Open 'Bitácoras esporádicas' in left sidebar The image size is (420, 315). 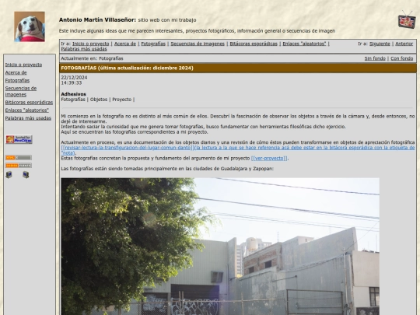click(29, 103)
